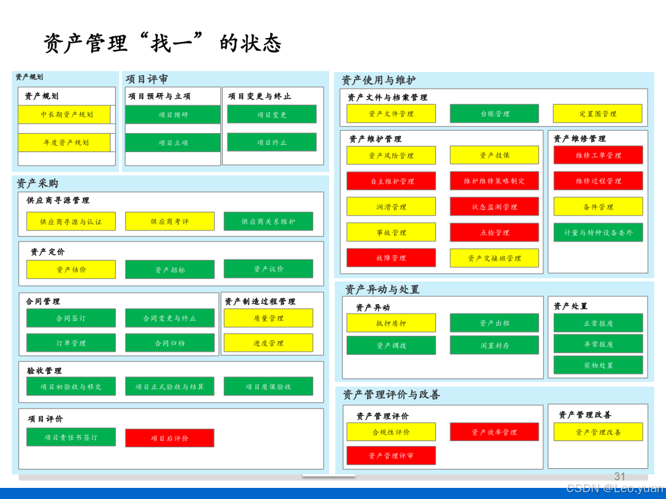Select the 资产使用与维护 heading
Image resolution: width=666 pixels, height=499 pixels.
pos(379,80)
